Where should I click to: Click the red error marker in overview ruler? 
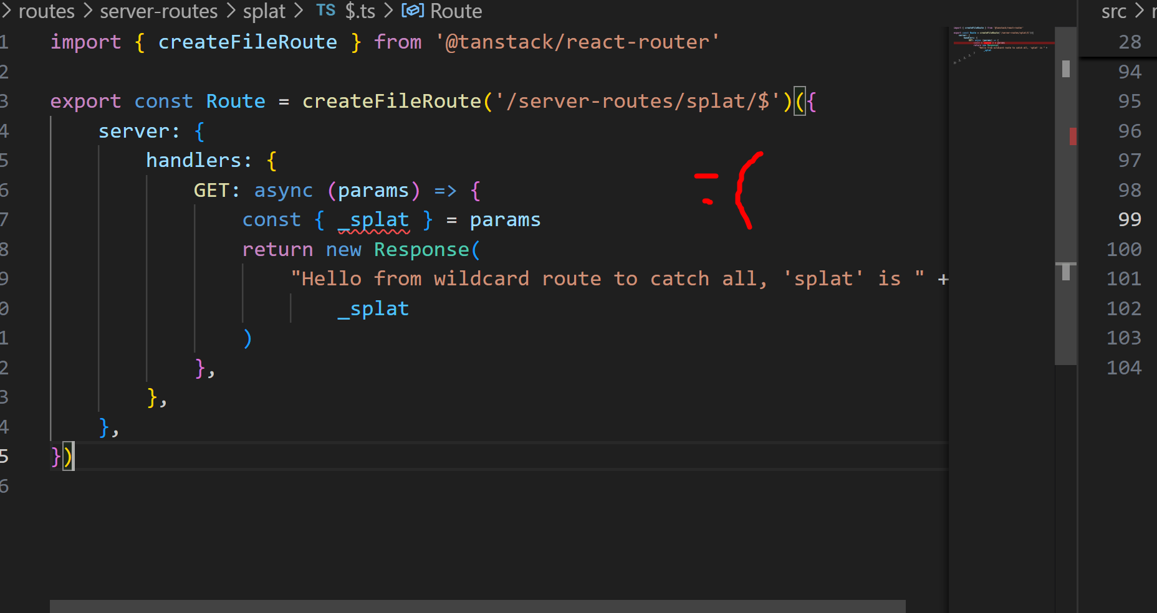[1073, 136]
